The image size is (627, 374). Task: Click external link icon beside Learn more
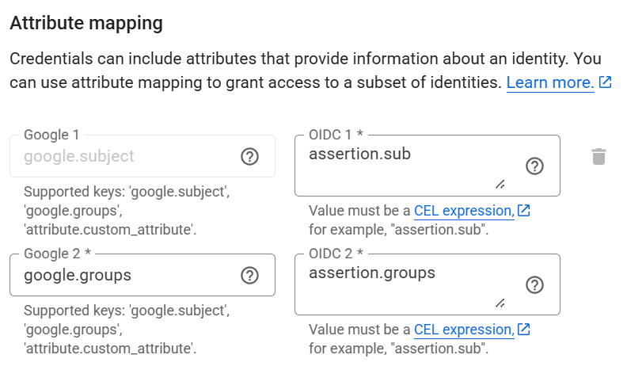(606, 82)
